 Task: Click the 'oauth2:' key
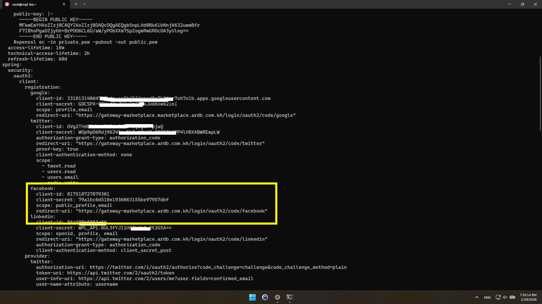coord(23,76)
